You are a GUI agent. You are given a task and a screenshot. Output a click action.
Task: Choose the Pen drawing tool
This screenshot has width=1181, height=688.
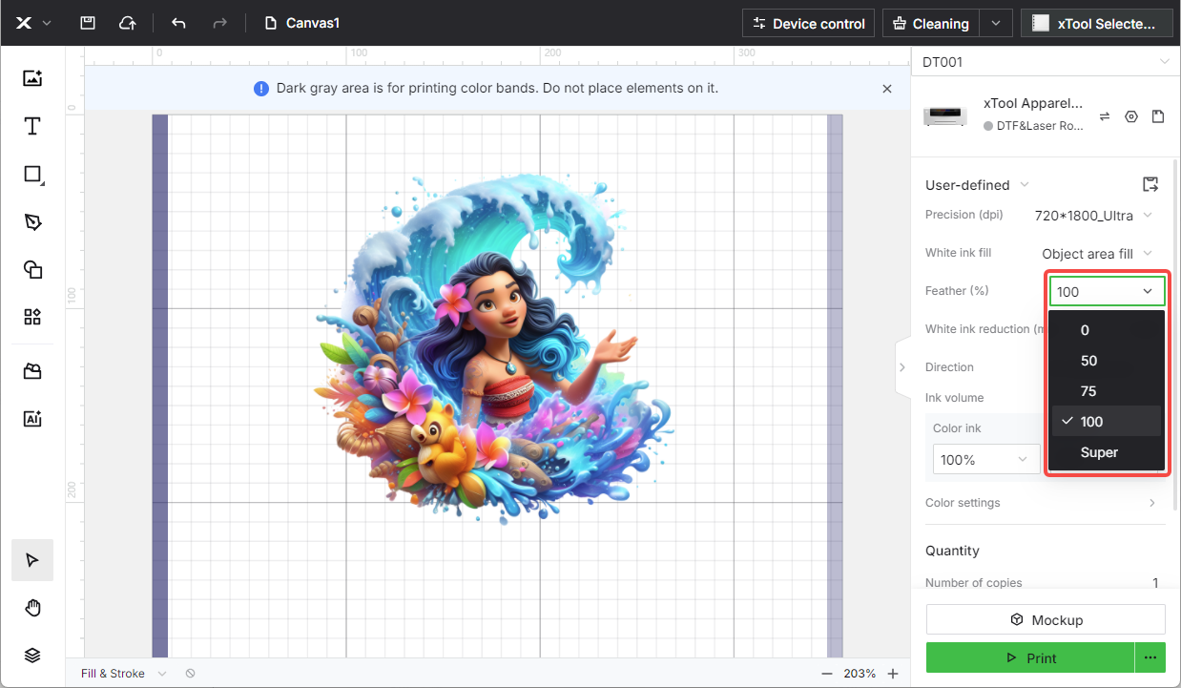[32, 221]
